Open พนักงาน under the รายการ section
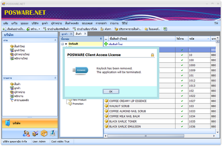Viewport: 222px width, 146px height. tap(16, 96)
